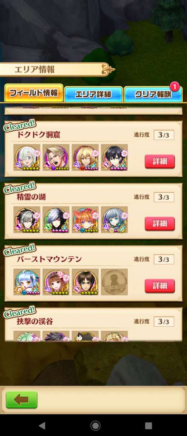Tap the Android back triangle

(42, 425)
